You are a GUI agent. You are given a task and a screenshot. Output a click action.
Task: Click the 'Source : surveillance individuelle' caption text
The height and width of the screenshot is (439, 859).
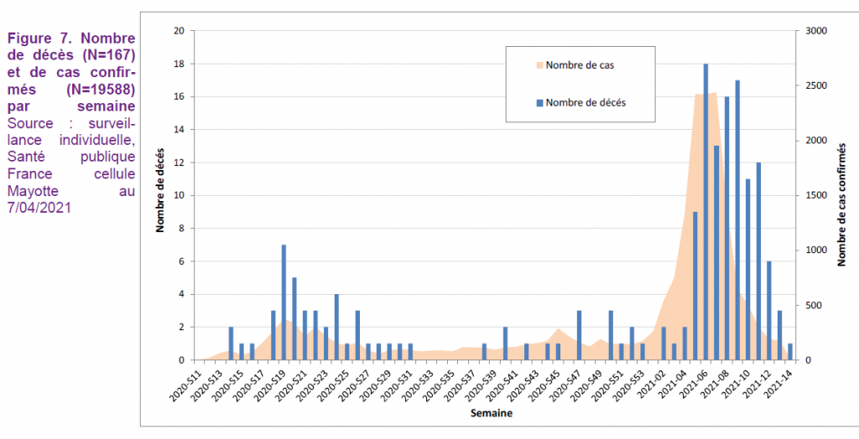click(71, 131)
